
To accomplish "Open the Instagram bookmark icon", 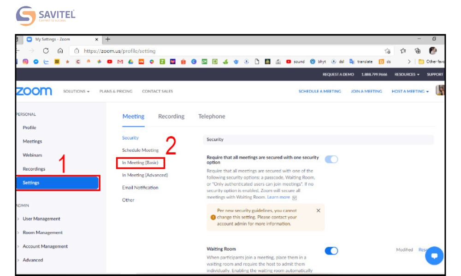I will (25, 62).
